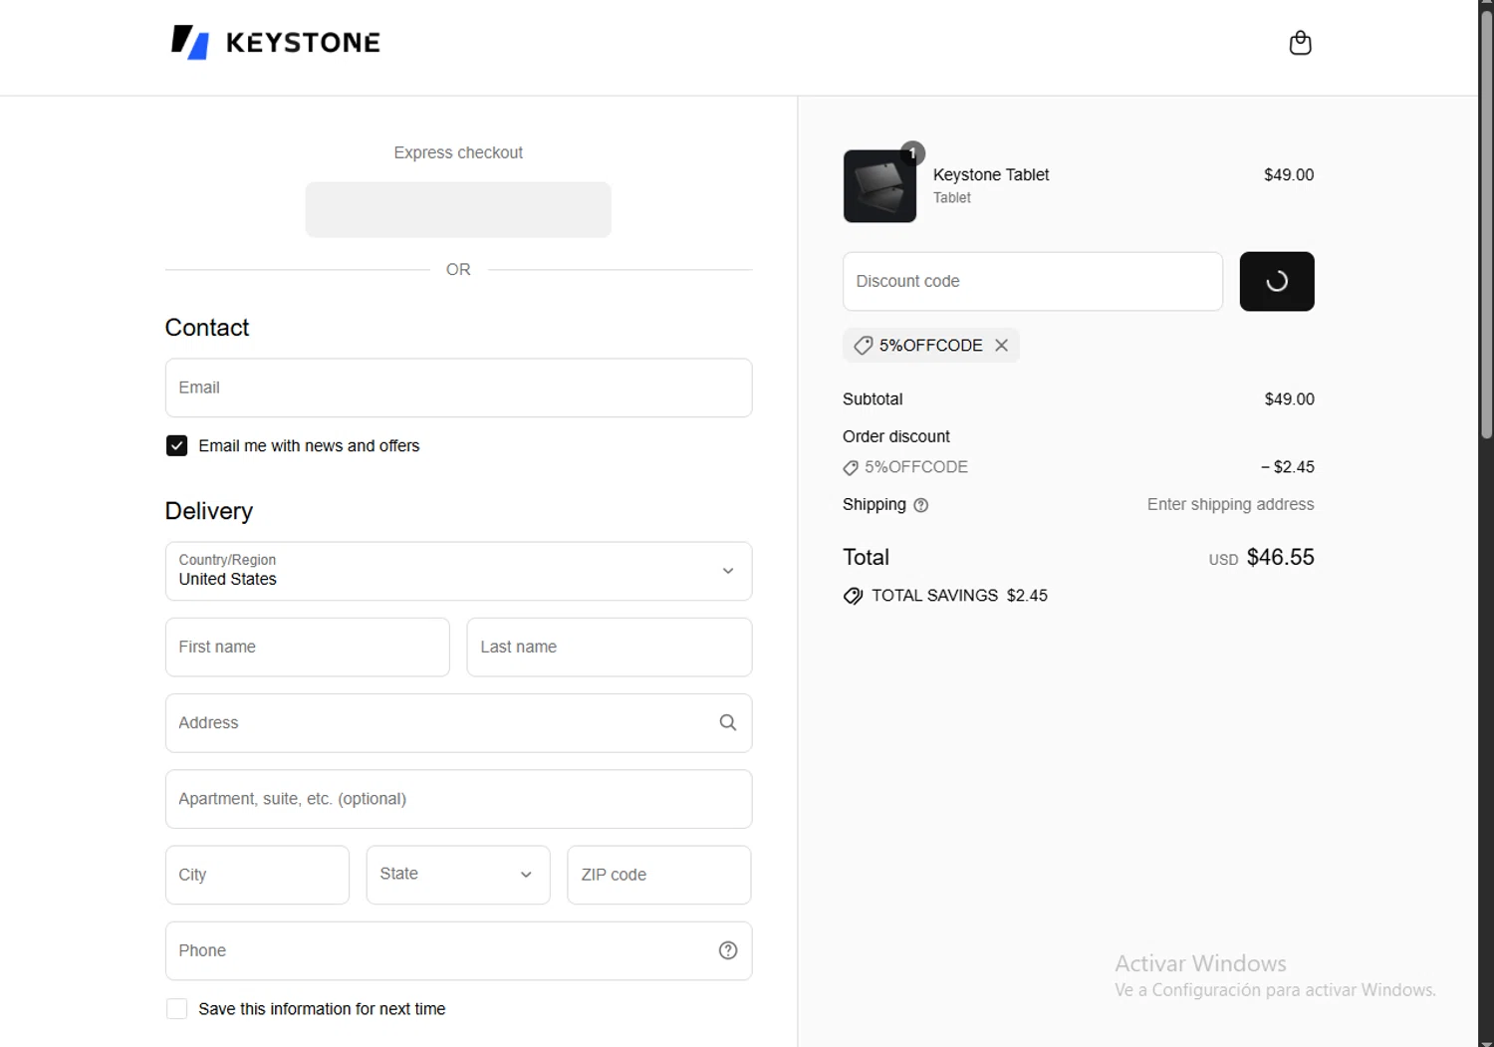Screen dimensions: 1494x1047
Task: Click the discount tag icon in the 5%OFFCODE chip
Action: point(864,345)
